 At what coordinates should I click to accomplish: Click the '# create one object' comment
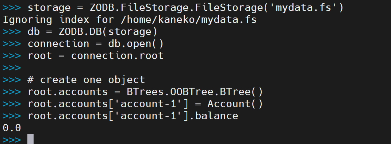[86, 80]
